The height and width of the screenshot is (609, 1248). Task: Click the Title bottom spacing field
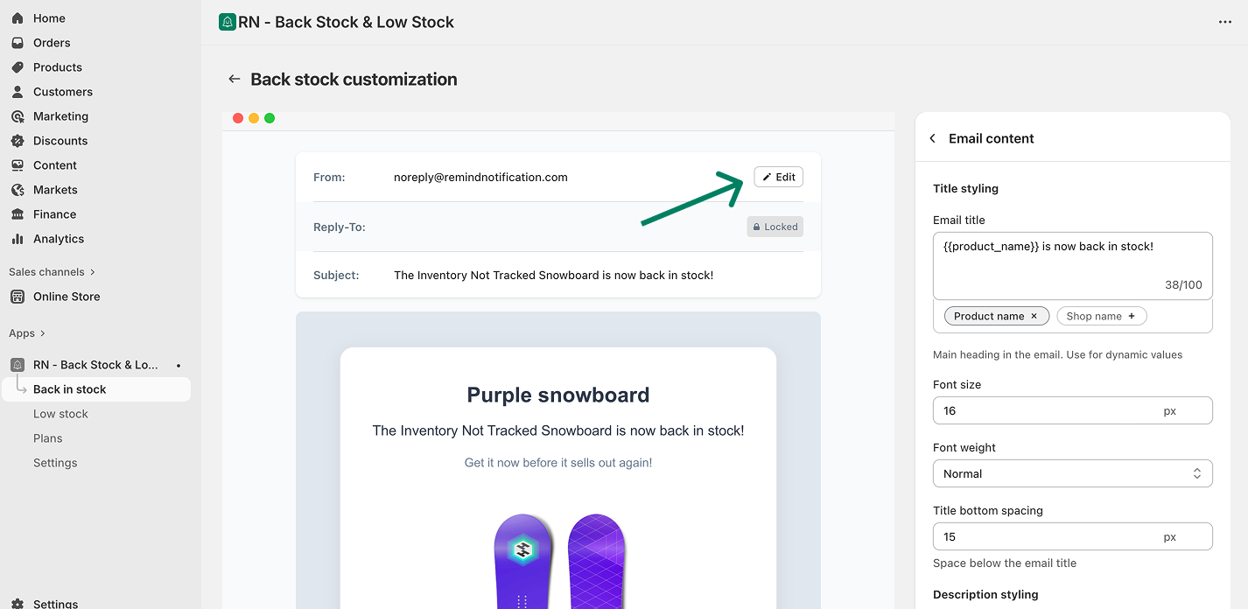click(x=1046, y=536)
